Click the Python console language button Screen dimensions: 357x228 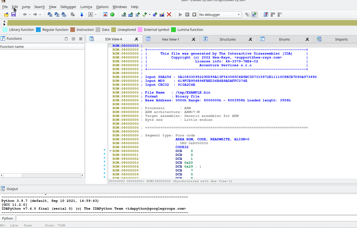tap(8, 218)
